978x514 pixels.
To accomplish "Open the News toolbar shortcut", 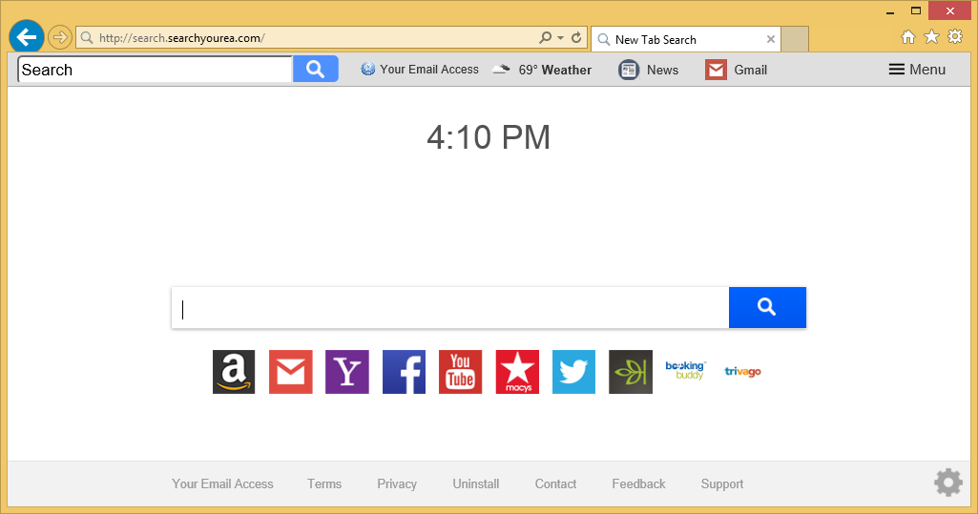I will tap(648, 70).
